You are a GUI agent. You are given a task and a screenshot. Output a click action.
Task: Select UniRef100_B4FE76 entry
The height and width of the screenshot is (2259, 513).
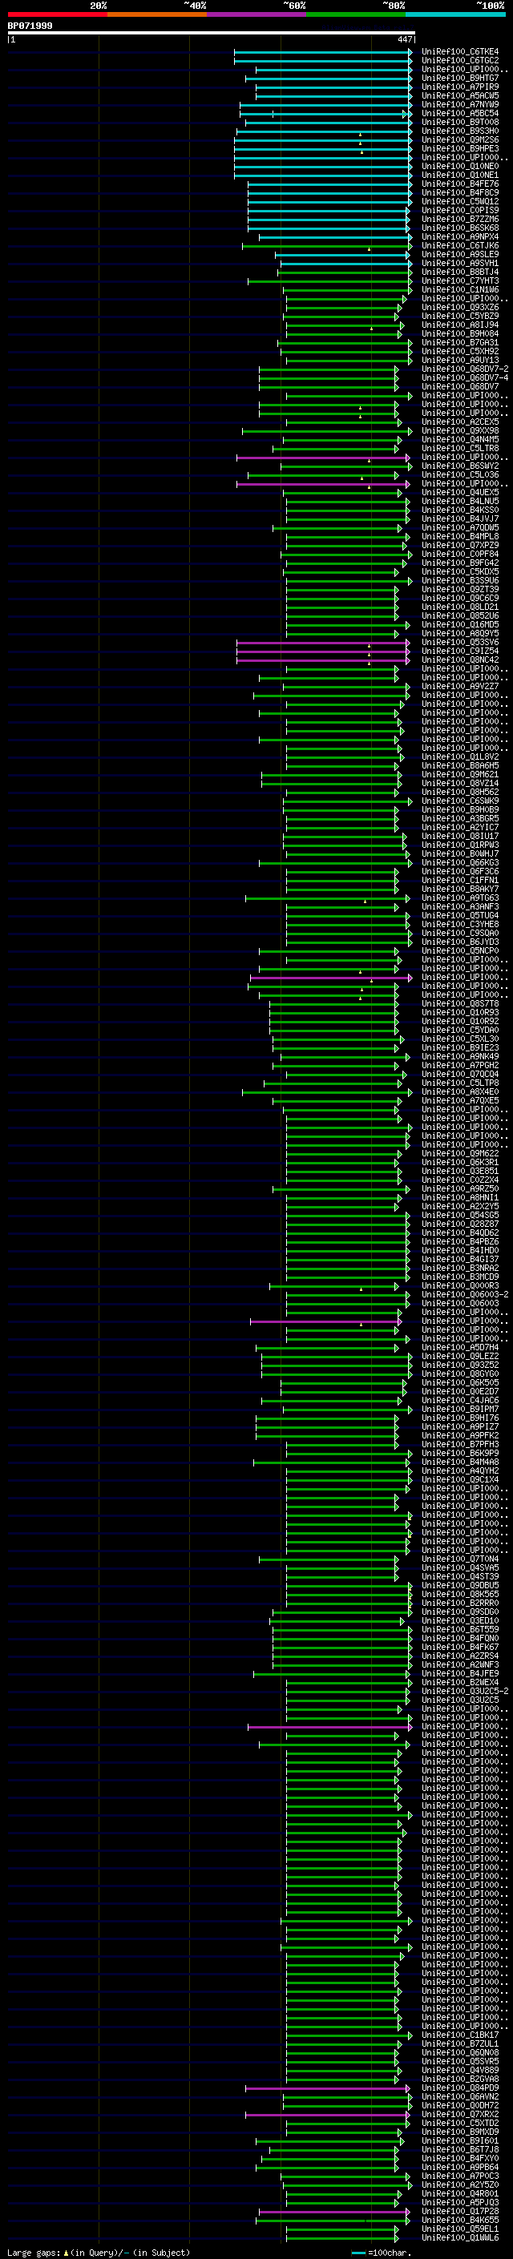pyautogui.click(x=459, y=184)
